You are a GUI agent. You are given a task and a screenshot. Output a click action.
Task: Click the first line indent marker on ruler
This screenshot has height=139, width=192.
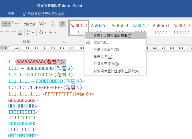point(8,46)
